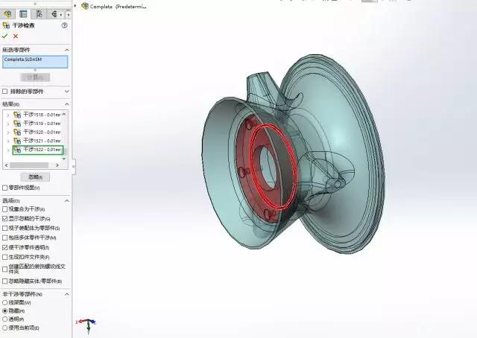477x338 pixels.
Task: Click the help question mark icon
Action: pos(65,25)
